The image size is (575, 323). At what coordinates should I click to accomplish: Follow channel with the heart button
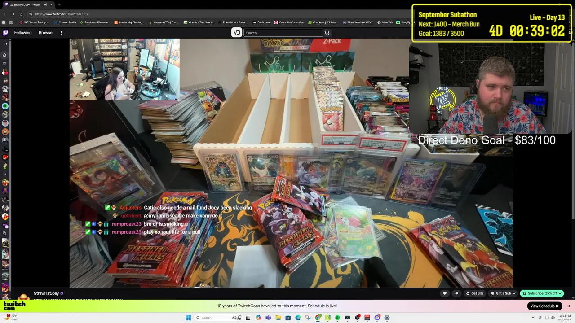445,293
